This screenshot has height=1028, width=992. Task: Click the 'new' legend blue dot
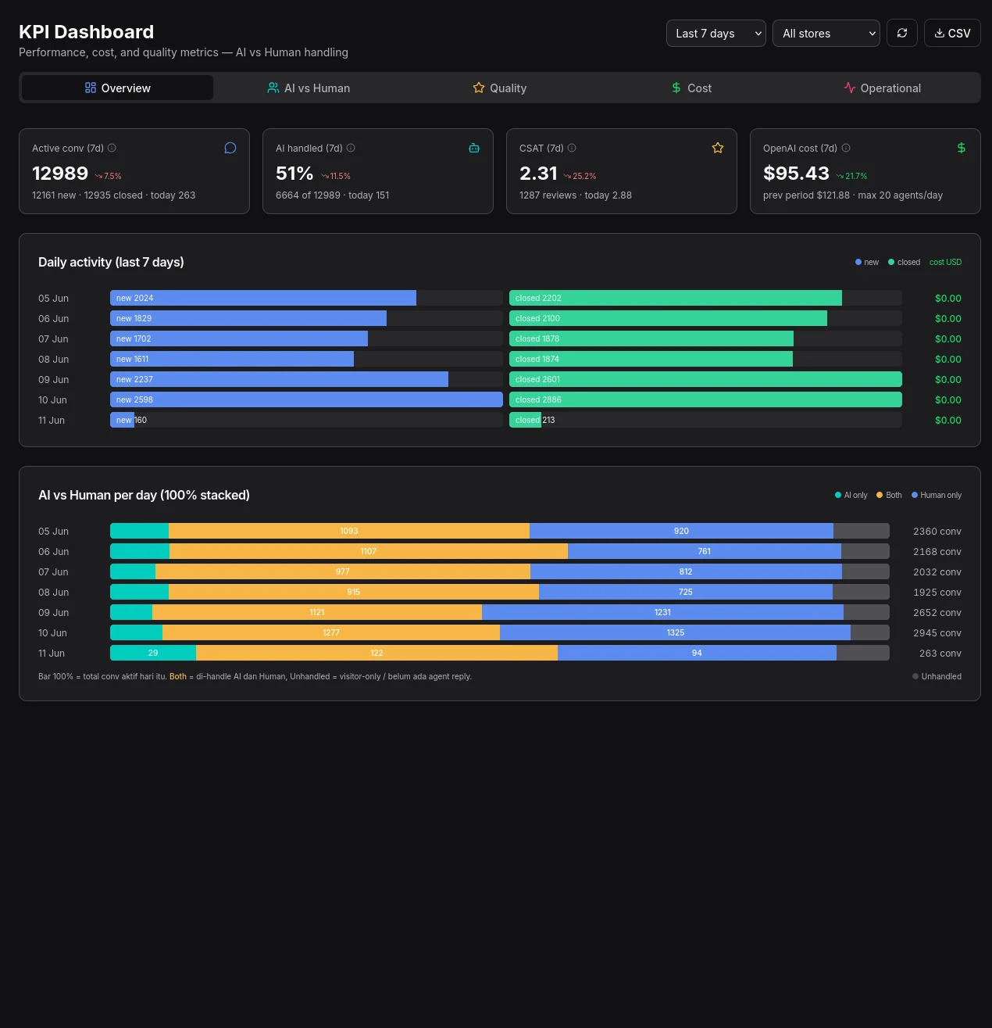[858, 262]
